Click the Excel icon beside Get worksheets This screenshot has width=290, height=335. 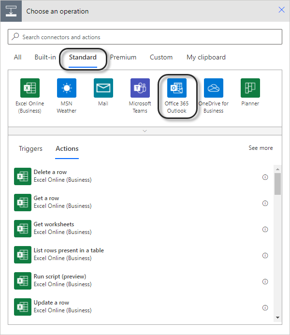pos(23,228)
